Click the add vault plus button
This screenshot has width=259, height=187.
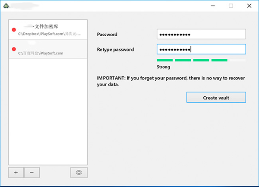coord(16,172)
